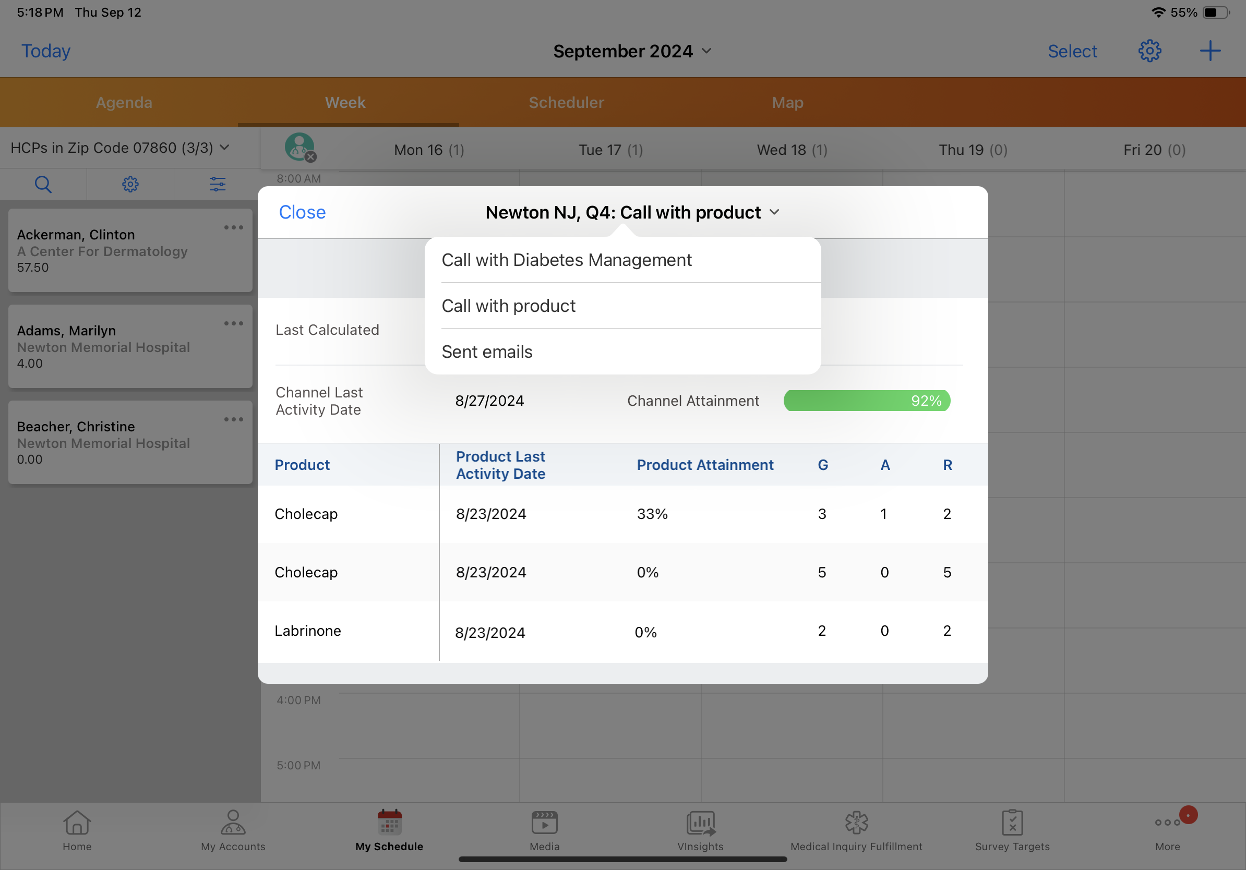Open More menu with notification badge
Screen dimensions: 1246x870
[1168, 830]
